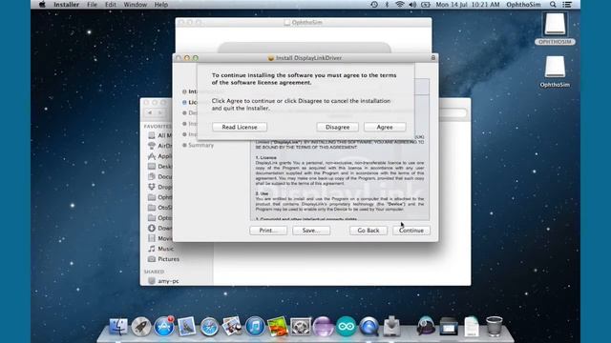Open the Wi-Fi status menu

point(399,5)
